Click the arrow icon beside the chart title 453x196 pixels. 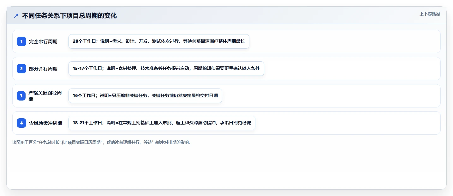tap(16, 15)
